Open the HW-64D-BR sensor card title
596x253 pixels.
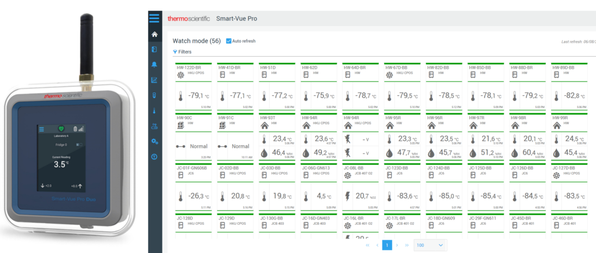tap(355, 68)
